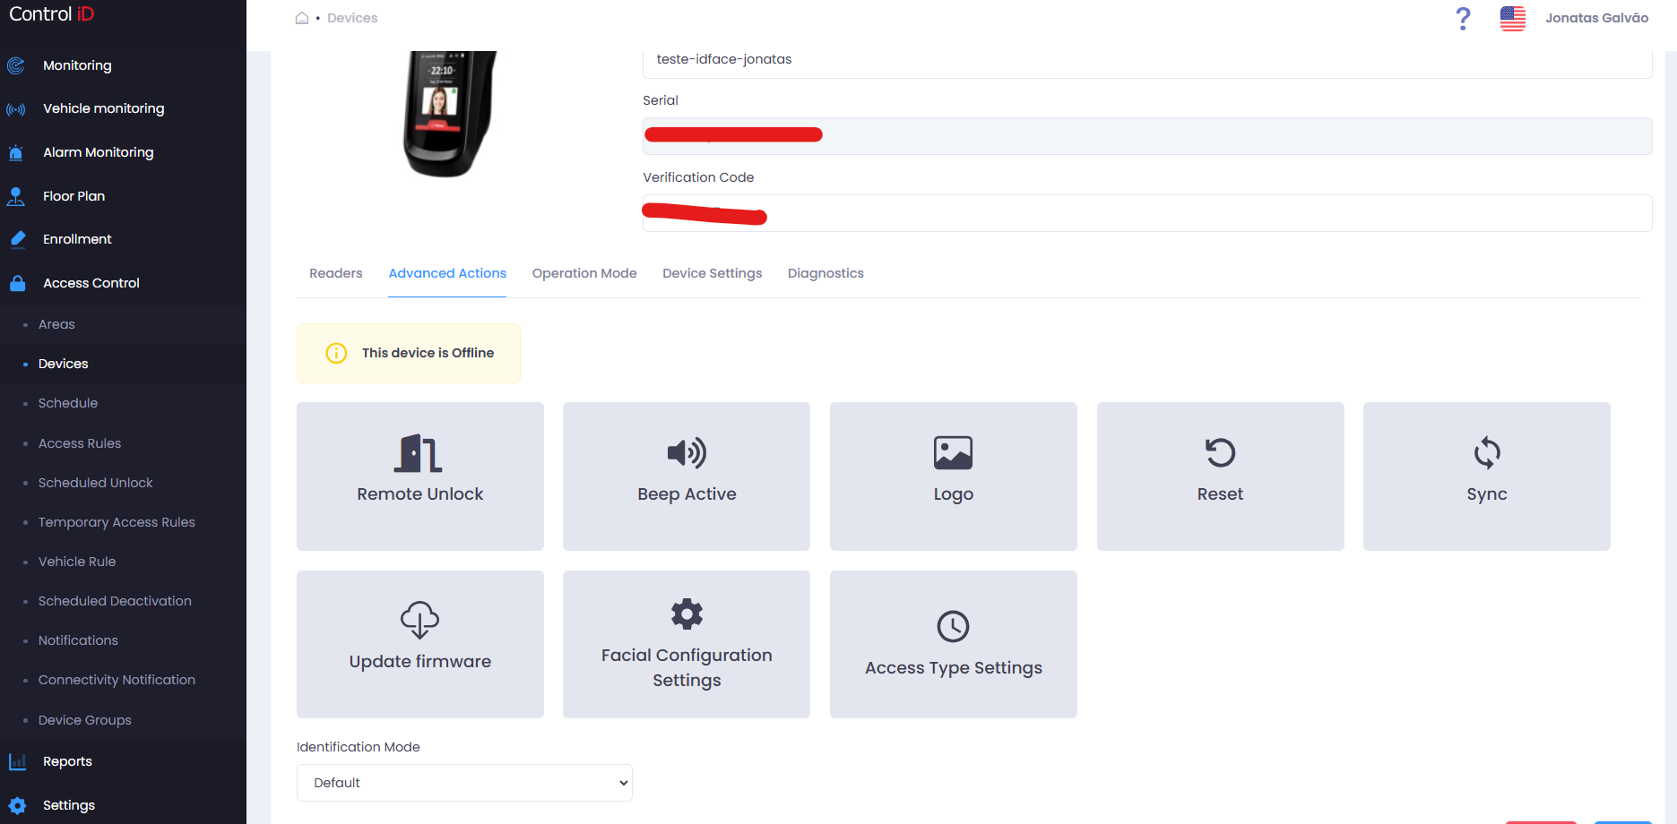
Task: Click the Monitoring text label in sidebar
Action: coord(77,65)
